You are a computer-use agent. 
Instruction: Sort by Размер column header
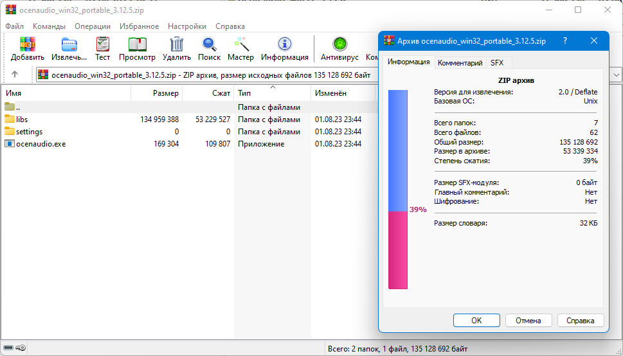pyautogui.click(x=156, y=93)
